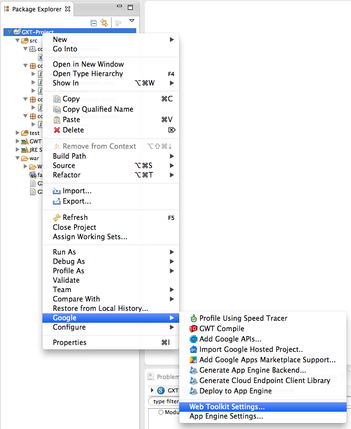Click the Collapse All icon in Package Explorer

[93, 23]
